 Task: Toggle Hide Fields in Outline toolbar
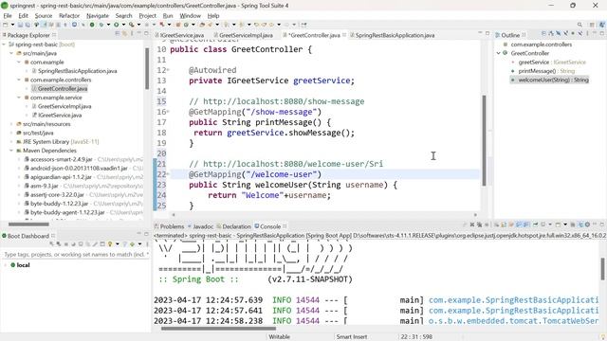pyautogui.click(x=559, y=34)
